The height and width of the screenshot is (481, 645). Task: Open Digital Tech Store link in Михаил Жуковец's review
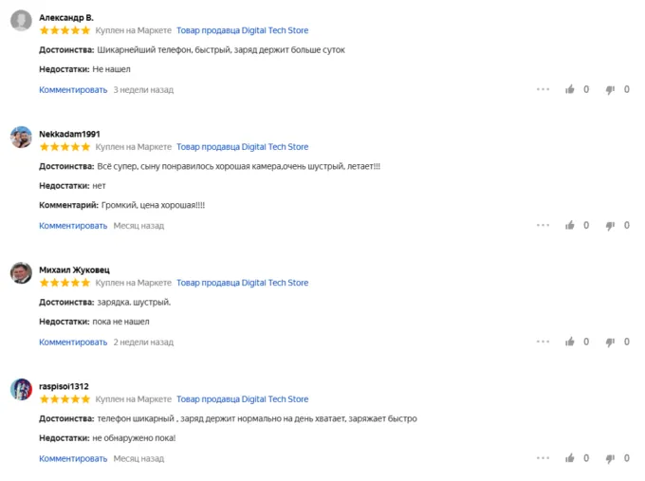[242, 283]
